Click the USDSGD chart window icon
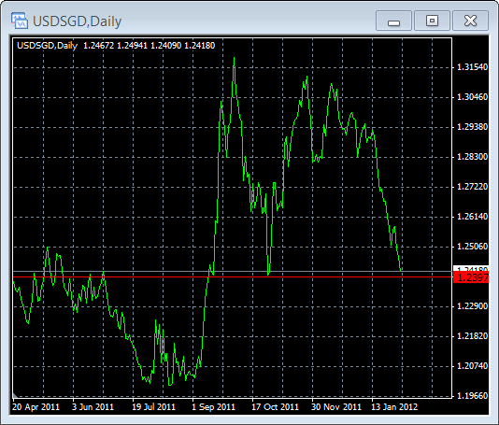The height and width of the screenshot is (425, 499). tap(20, 21)
